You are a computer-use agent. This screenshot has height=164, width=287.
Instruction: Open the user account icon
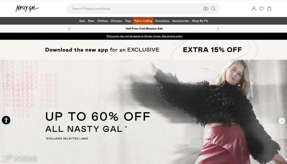[x=254, y=8]
